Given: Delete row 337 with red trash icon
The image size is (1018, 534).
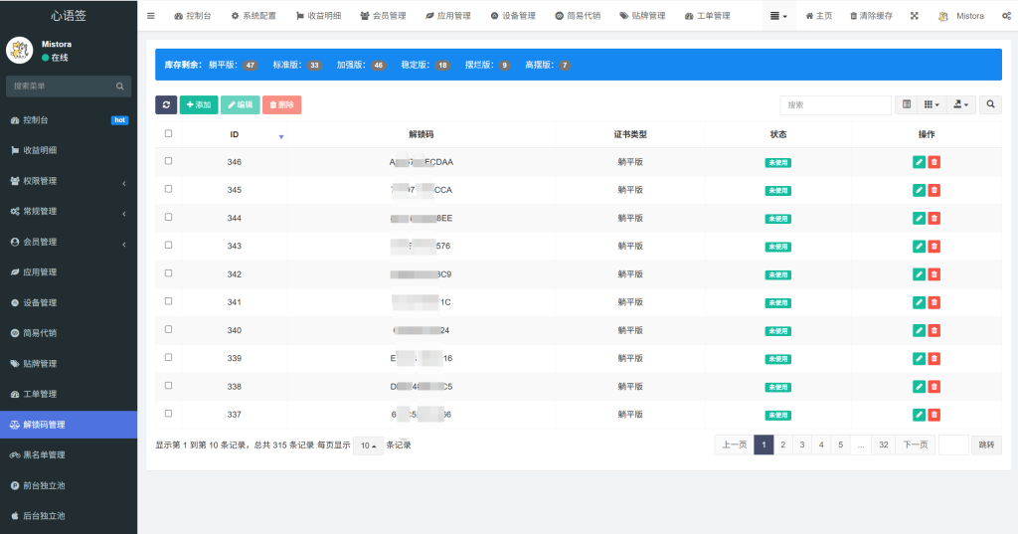Looking at the screenshot, I should coord(934,415).
